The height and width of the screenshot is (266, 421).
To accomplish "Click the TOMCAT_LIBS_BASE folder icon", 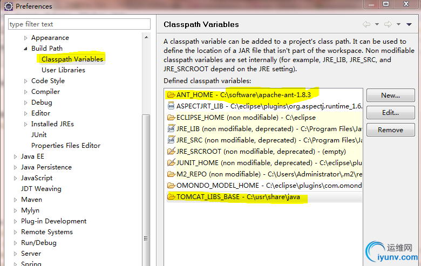I will [171, 197].
